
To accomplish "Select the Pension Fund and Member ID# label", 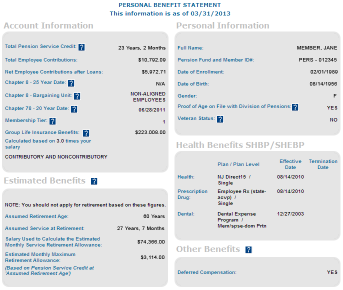I will point(215,60).
